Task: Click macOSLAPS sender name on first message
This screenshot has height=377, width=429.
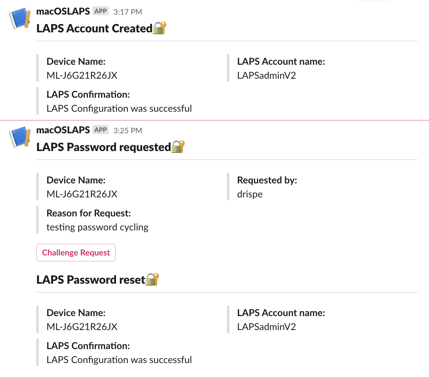Action: [63, 11]
